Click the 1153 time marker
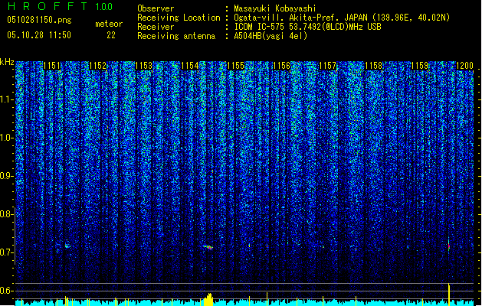 coord(143,66)
